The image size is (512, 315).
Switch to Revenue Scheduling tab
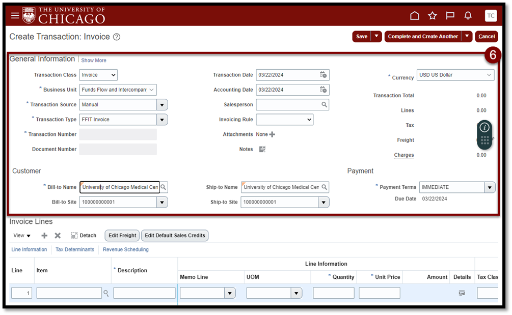point(126,249)
